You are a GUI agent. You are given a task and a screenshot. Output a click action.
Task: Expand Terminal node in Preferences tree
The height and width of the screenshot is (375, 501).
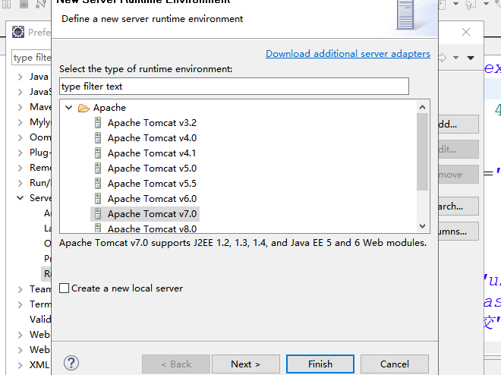(20, 304)
